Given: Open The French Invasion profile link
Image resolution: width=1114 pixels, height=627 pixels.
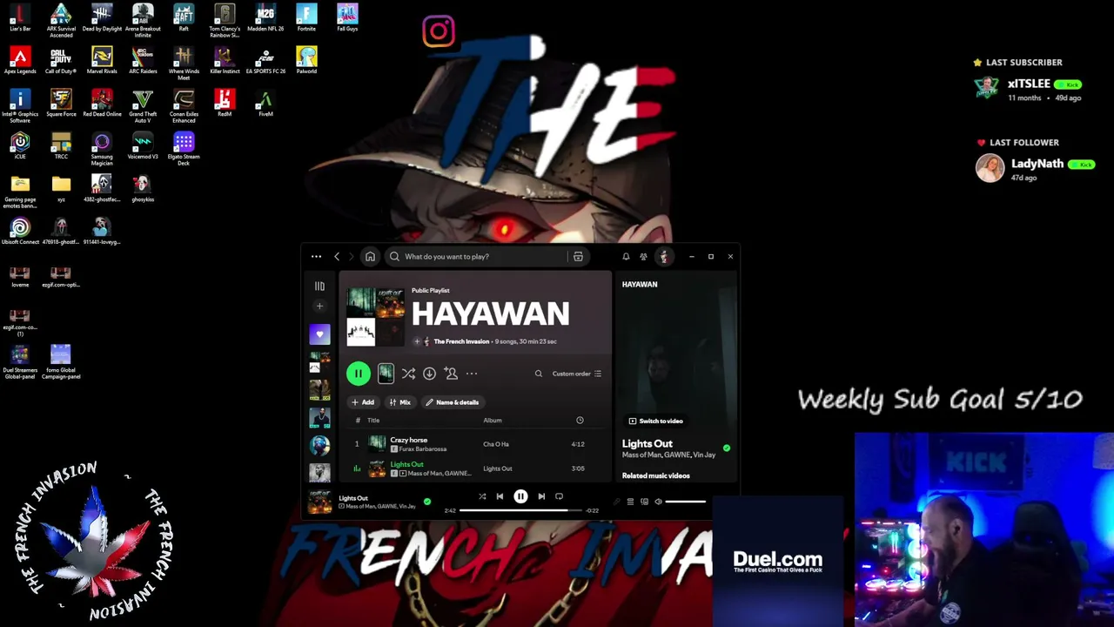Looking at the screenshot, I should (x=461, y=341).
